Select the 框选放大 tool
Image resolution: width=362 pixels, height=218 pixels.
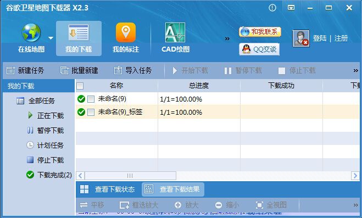tap(139, 205)
